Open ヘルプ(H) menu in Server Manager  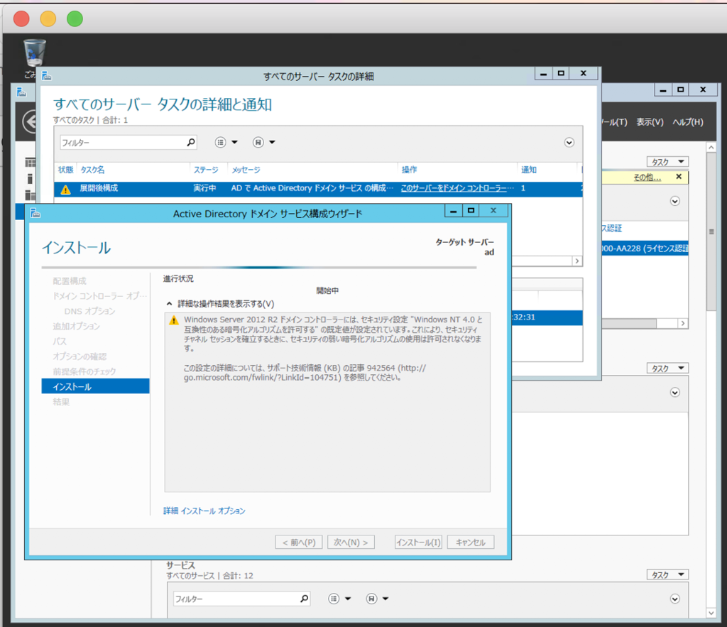pos(688,122)
